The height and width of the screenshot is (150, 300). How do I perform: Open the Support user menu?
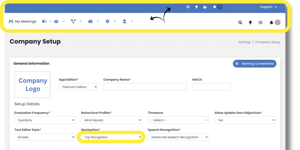pyautogui.click(x=268, y=7)
